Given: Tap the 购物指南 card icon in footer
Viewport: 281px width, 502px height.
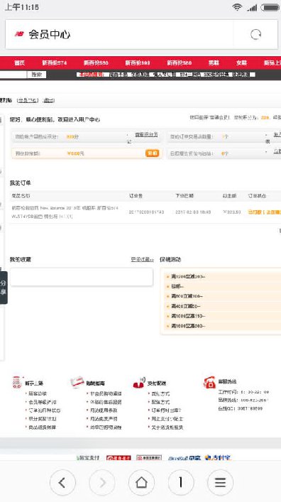Looking at the screenshot, I should [x=77, y=382].
